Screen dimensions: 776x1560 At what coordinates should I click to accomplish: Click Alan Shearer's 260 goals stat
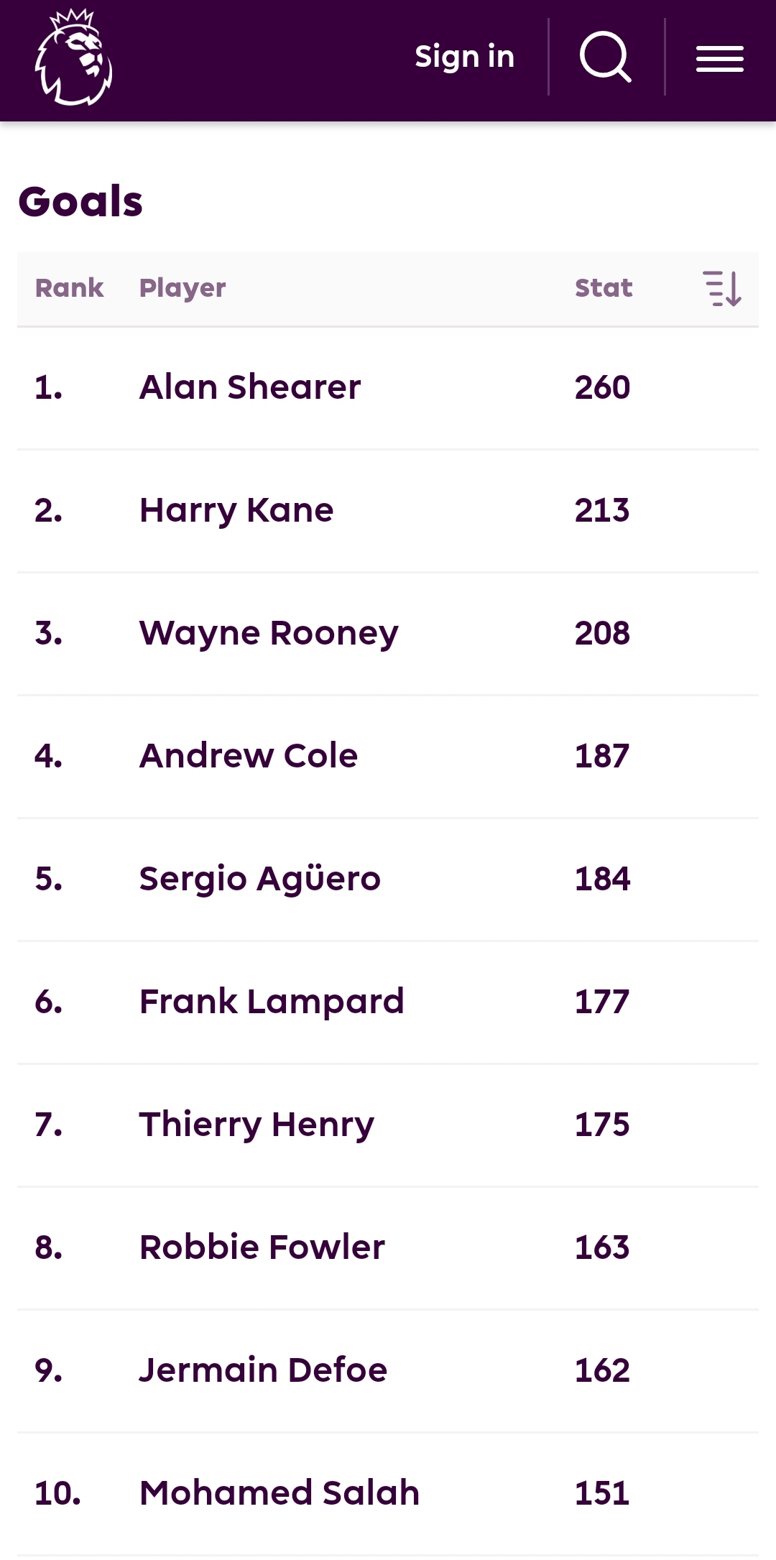[x=602, y=387]
